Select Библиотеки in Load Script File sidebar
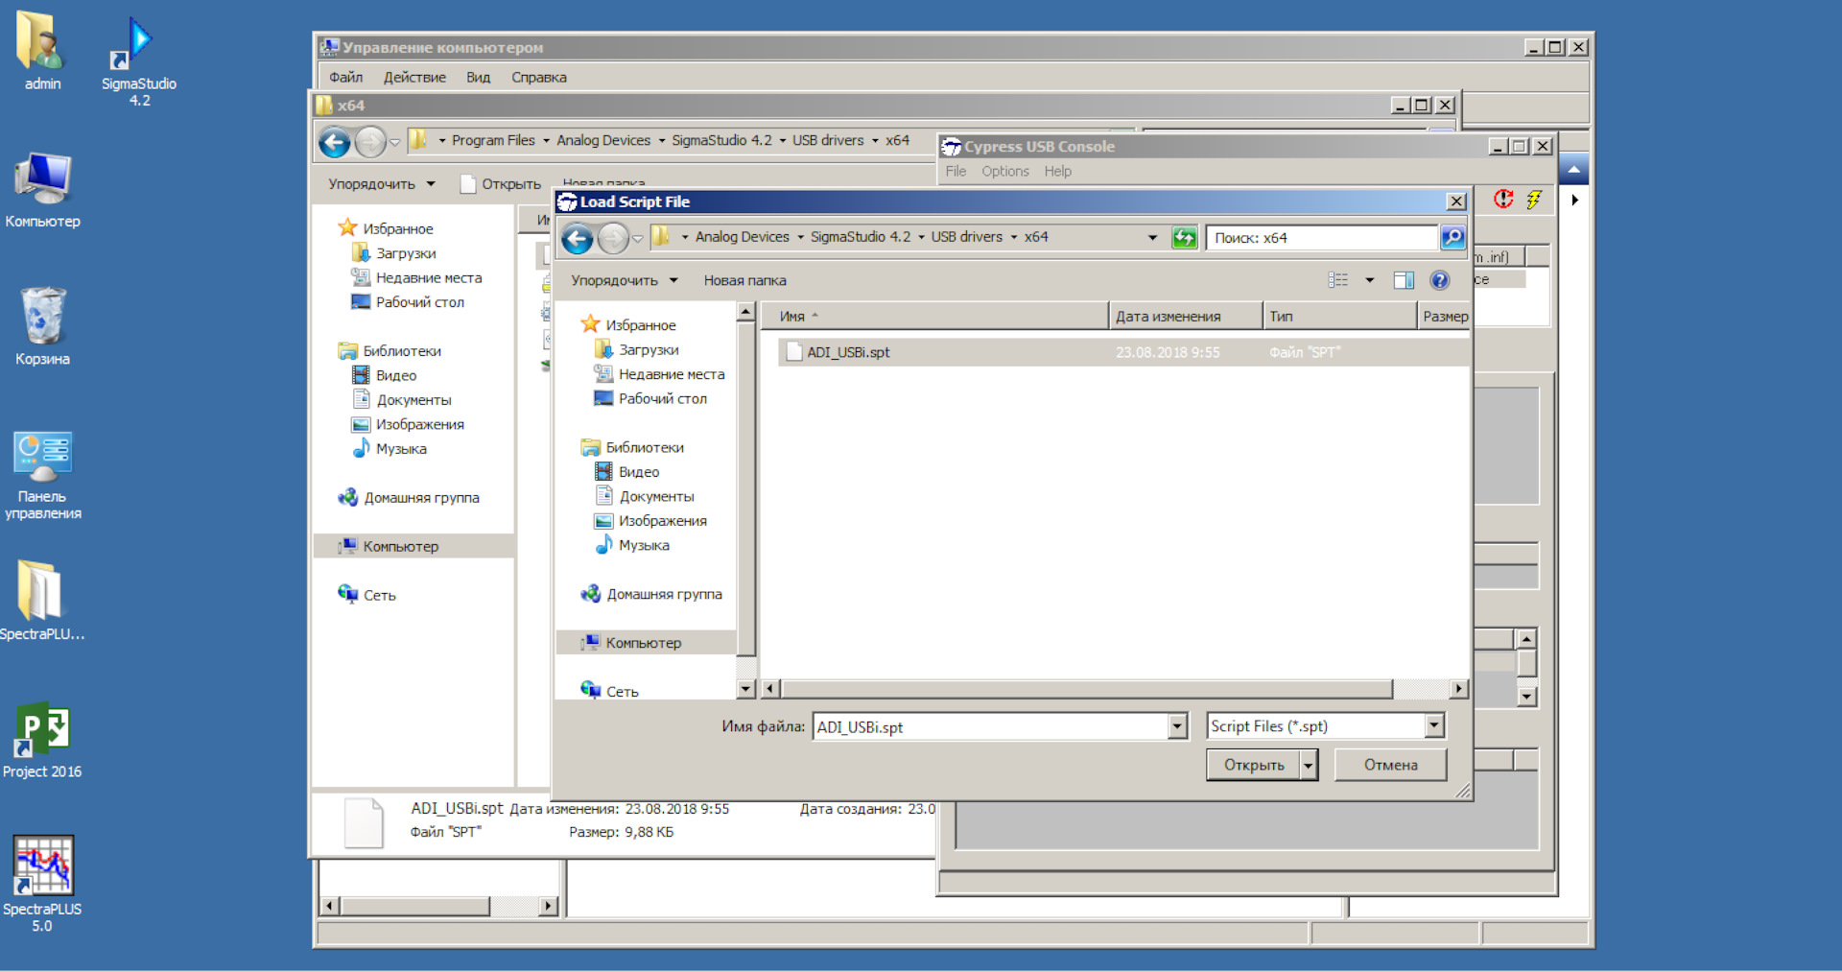Screen dimensions: 1842x972 click(645, 447)
